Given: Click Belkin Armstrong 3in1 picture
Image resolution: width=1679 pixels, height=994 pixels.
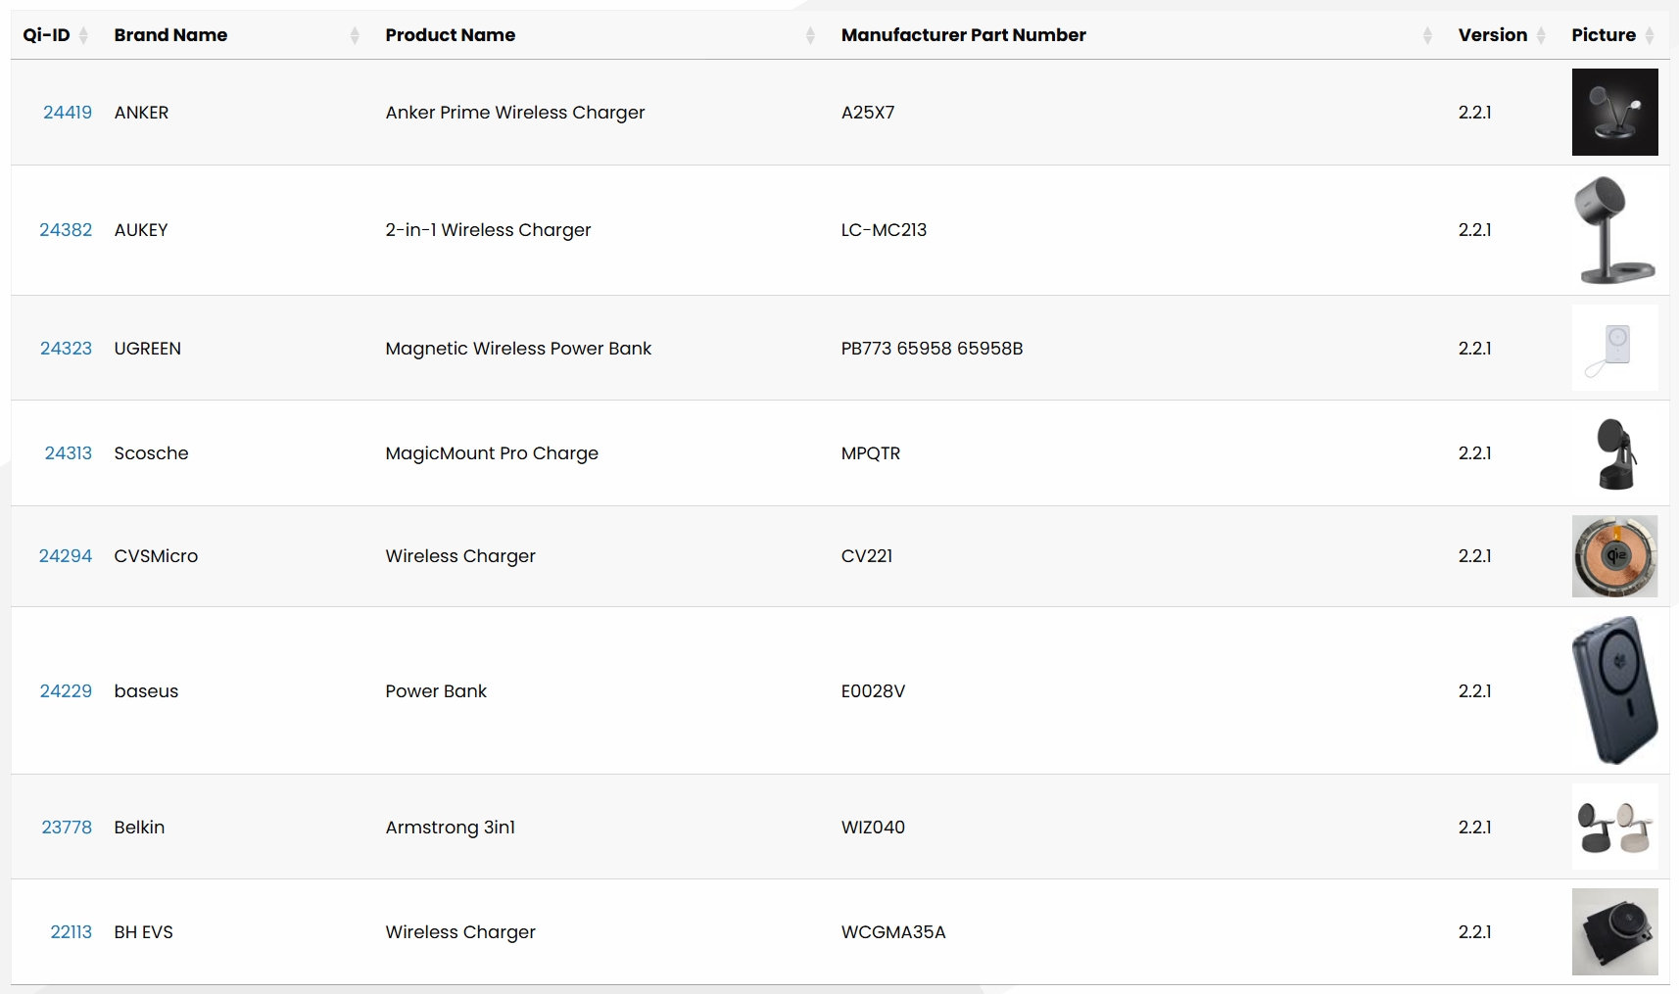Looking at the screenshot, I should coord(1614,827).
